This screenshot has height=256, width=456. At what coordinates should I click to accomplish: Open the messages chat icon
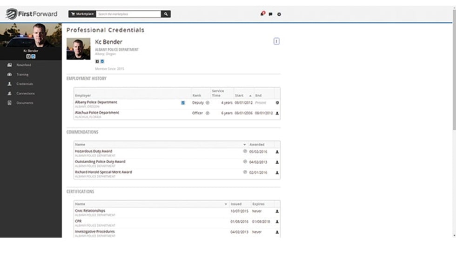[271, 14]
